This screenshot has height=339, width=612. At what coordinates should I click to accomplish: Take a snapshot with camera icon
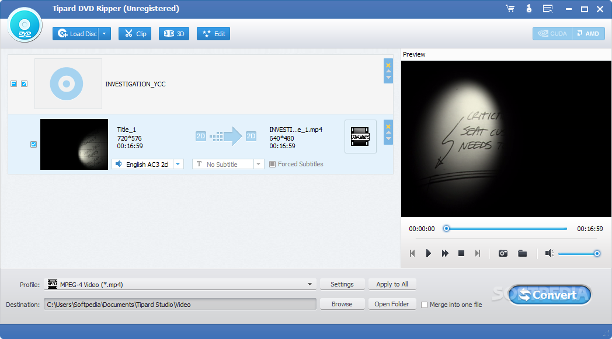click(503, 254)
